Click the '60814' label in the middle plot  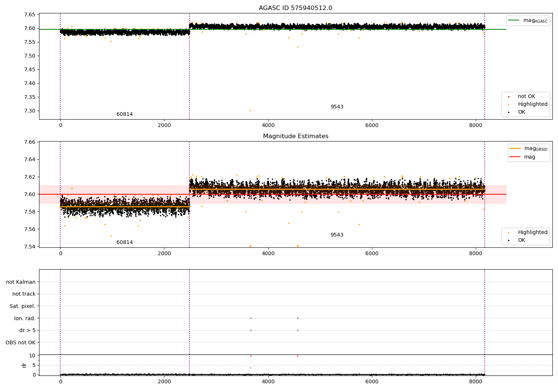click(x=125, y=243)
